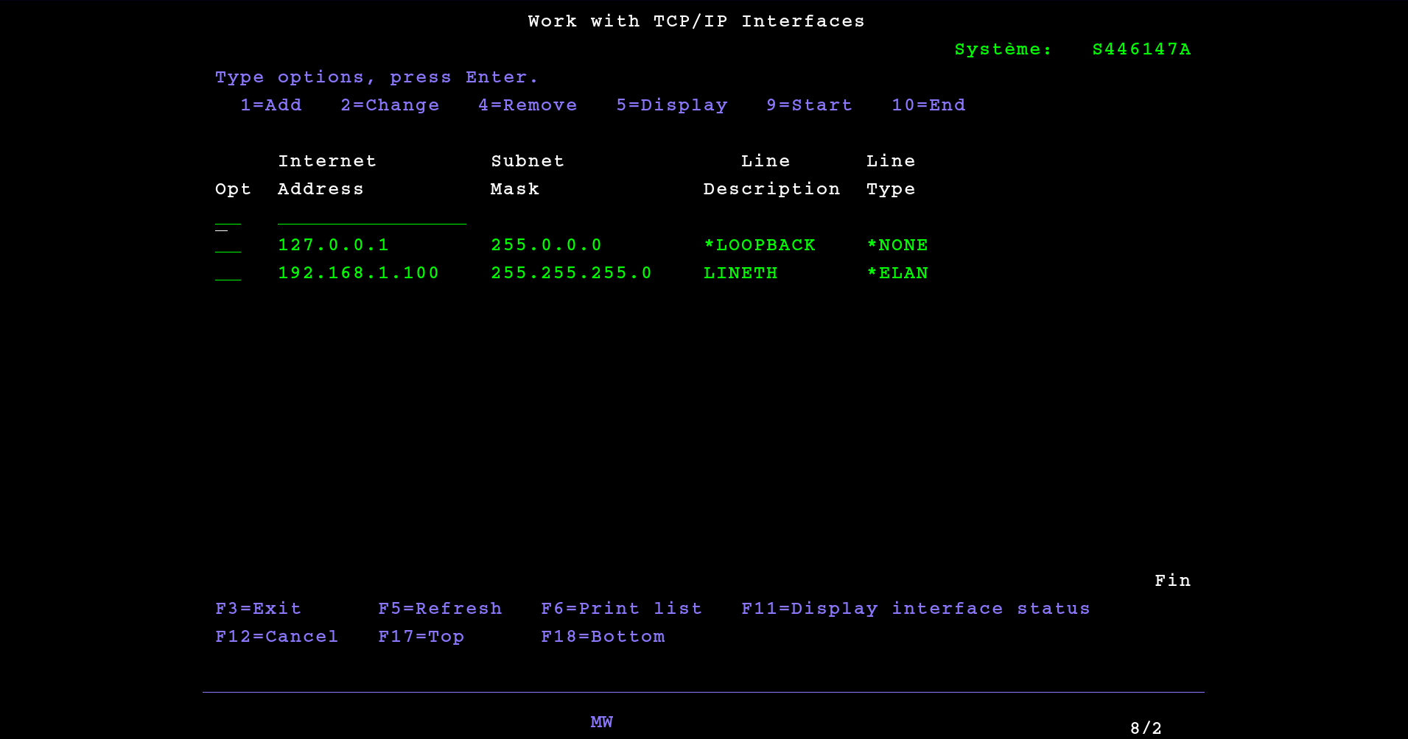The image size is (1408, 739).
Task: Click the 255.255.255.0 subnet mask
Action: [x=571, y=273]
